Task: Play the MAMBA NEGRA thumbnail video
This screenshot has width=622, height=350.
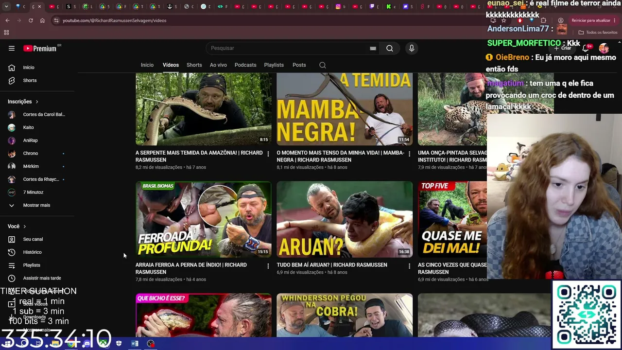Action: (345, 109)
